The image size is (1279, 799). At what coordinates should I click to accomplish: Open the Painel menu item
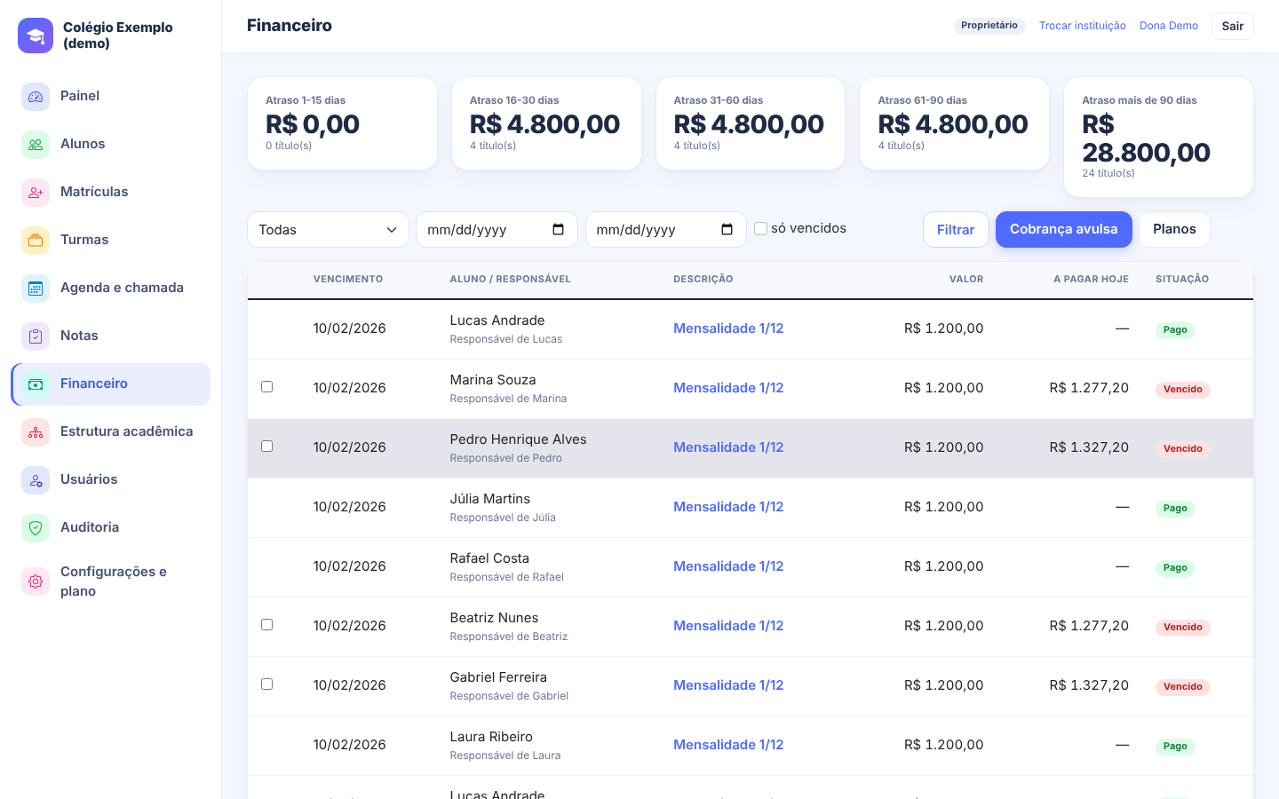coord(110,96)
